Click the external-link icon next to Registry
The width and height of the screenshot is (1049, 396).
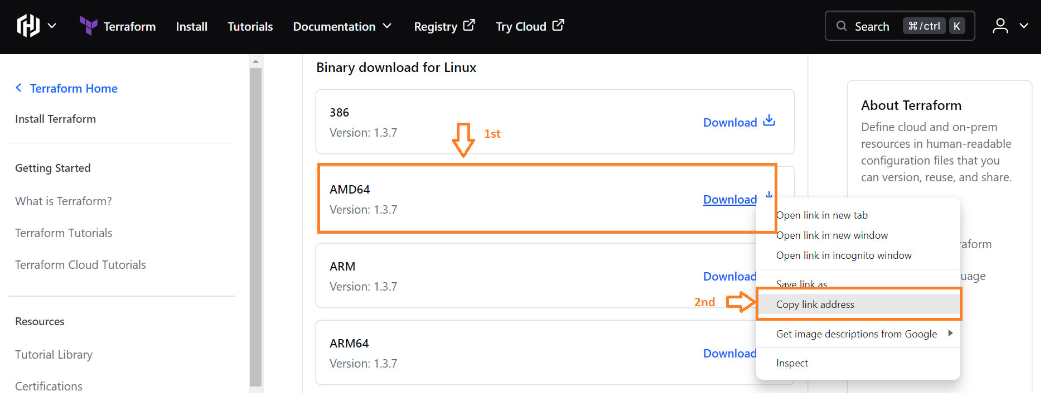pos(469,25)
